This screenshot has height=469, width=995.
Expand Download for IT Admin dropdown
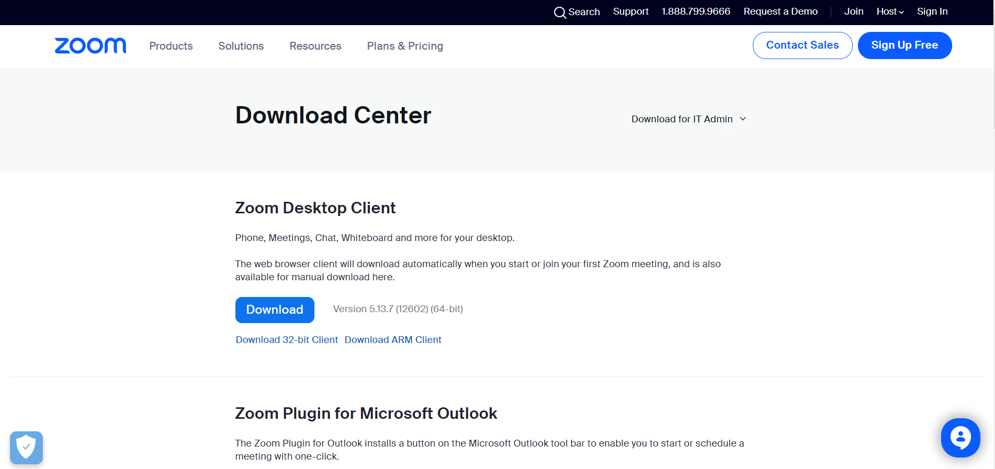click(x=688, y=119)
